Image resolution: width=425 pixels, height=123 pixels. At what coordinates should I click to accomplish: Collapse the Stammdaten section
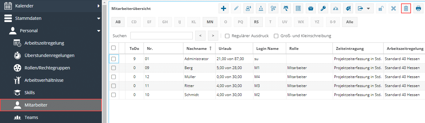(x=99, y=18)
